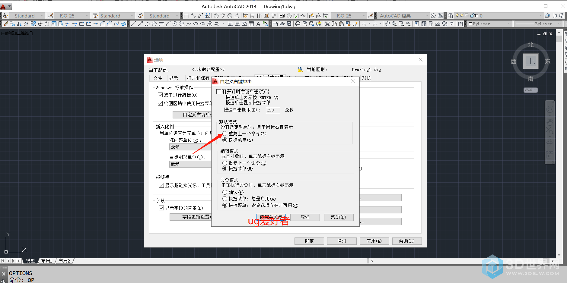Click 取消 in 自定义右键单击 dialog

[x=305, y=217]
